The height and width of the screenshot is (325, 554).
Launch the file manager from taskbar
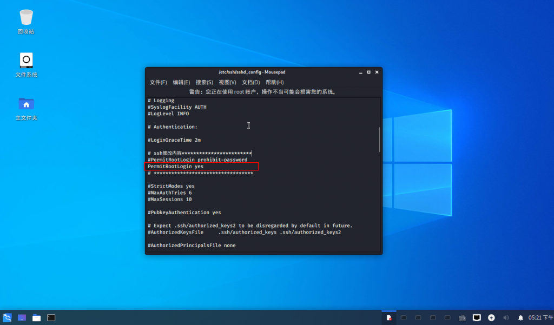click(x=36, y=317)
